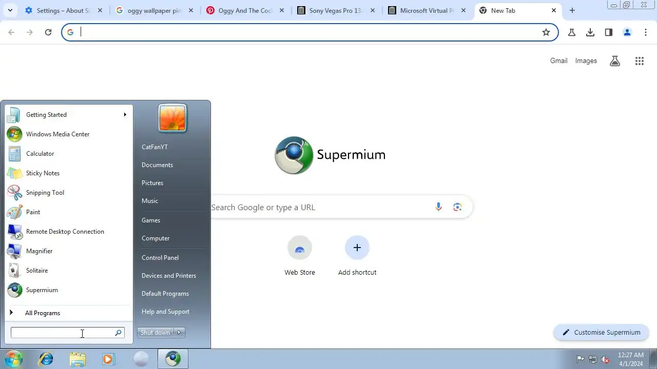Start voice search with microphone icon
657x369 pixels.
coord(438,207)
